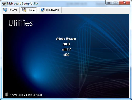132x100 pixels.
Task: Click the Mainboard Setup Utility window title
Action: [22, 4]
